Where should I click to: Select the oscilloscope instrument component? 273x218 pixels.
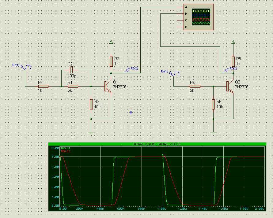199,17
